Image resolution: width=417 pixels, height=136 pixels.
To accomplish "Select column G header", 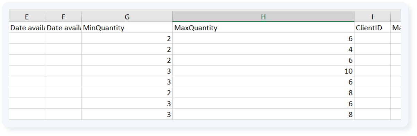I will 127,16.
